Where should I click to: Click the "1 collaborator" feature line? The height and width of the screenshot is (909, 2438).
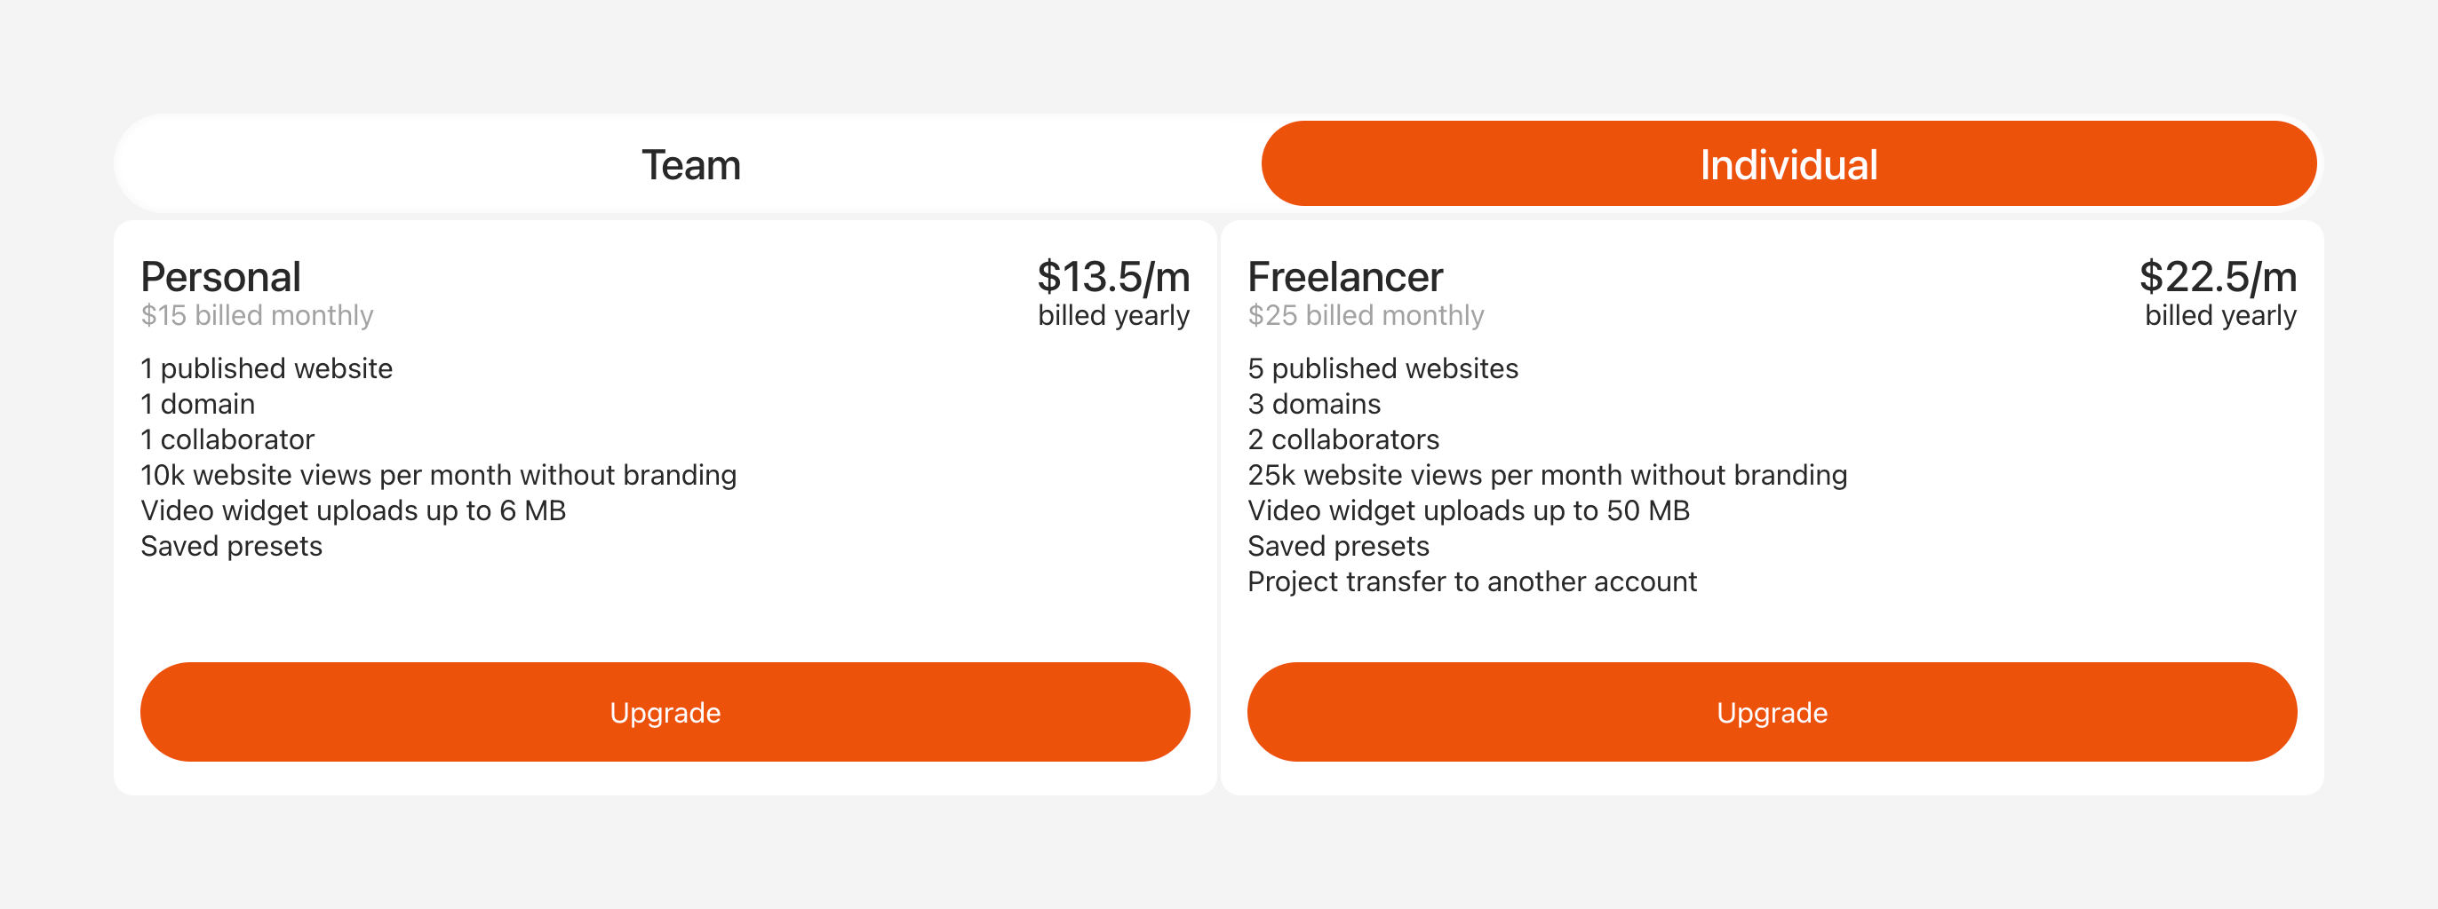(227, 439)
